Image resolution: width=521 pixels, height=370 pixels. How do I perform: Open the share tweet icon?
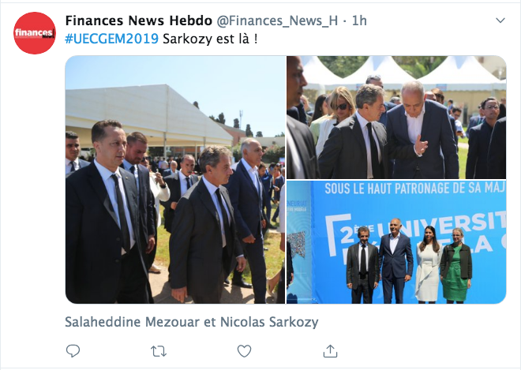point(330,351)
